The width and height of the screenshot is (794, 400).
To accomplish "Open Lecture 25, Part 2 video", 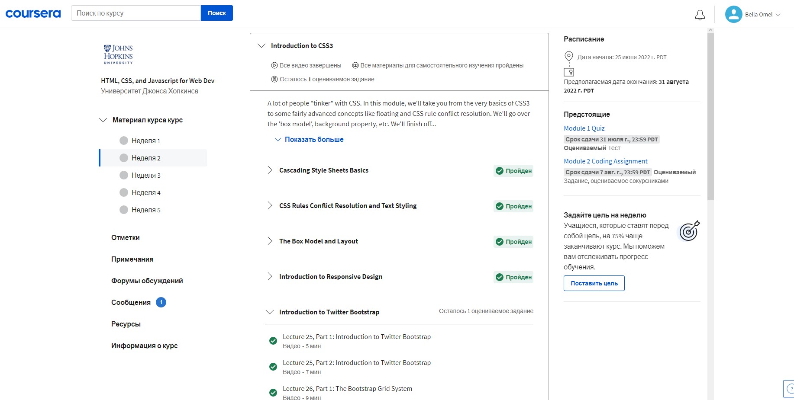I will (357, 362).
